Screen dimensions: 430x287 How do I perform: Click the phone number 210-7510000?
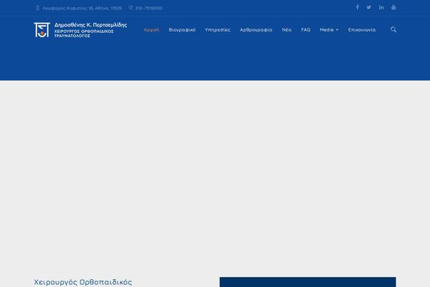pos(148,8)
